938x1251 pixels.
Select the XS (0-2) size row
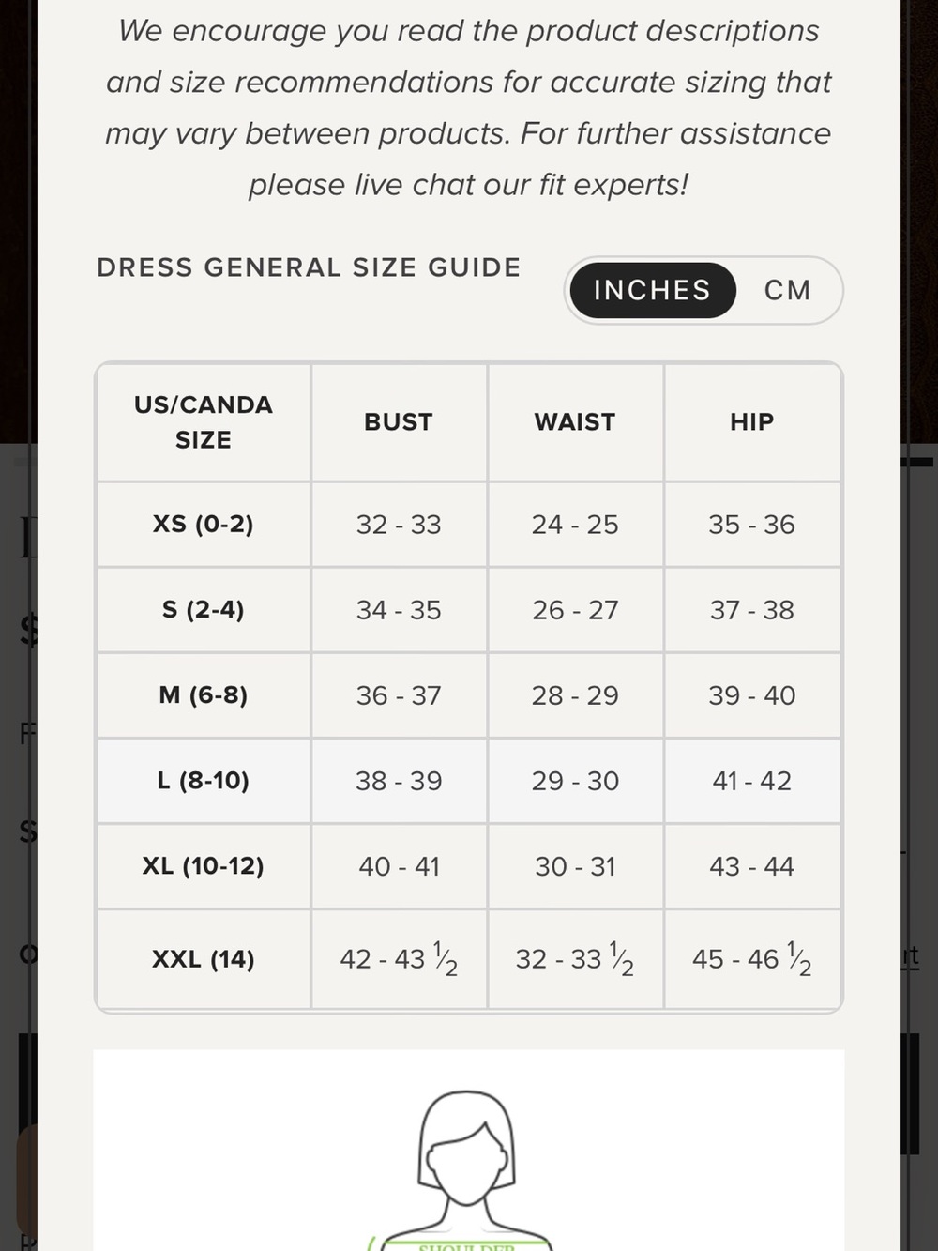click(469, 525)
